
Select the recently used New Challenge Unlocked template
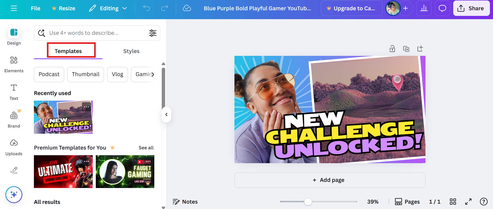pos(63,117)
